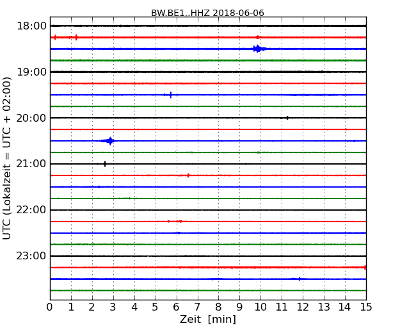Click the 21:00 time label
This screenshot has width=416, height=333.
31,164
